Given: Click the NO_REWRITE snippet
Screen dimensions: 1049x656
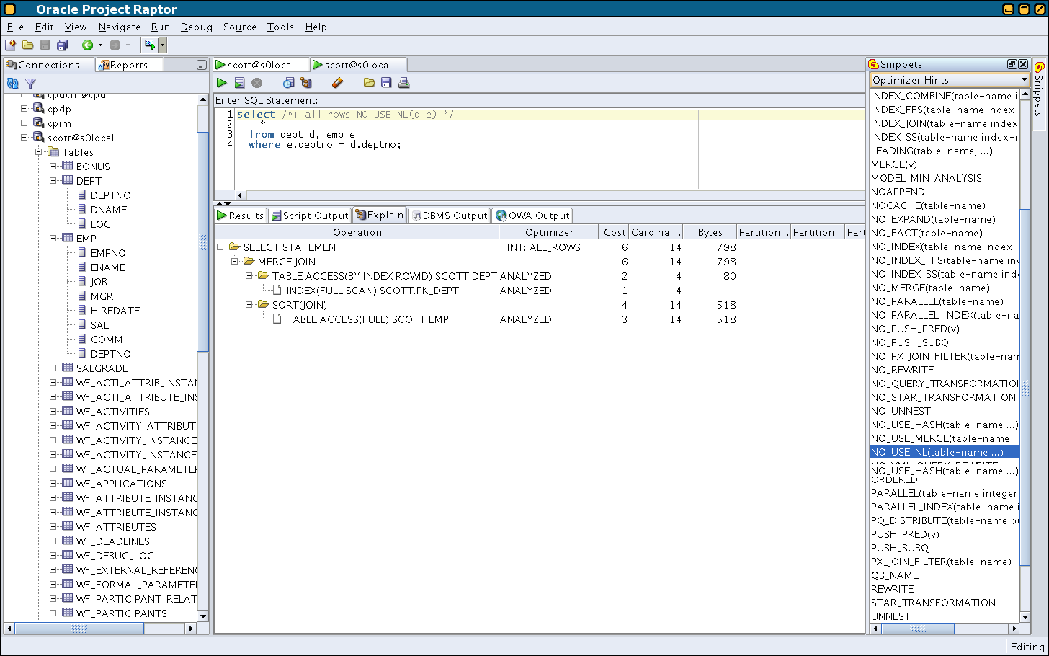Looking at the screenshot, I should [x=902, y=370].
